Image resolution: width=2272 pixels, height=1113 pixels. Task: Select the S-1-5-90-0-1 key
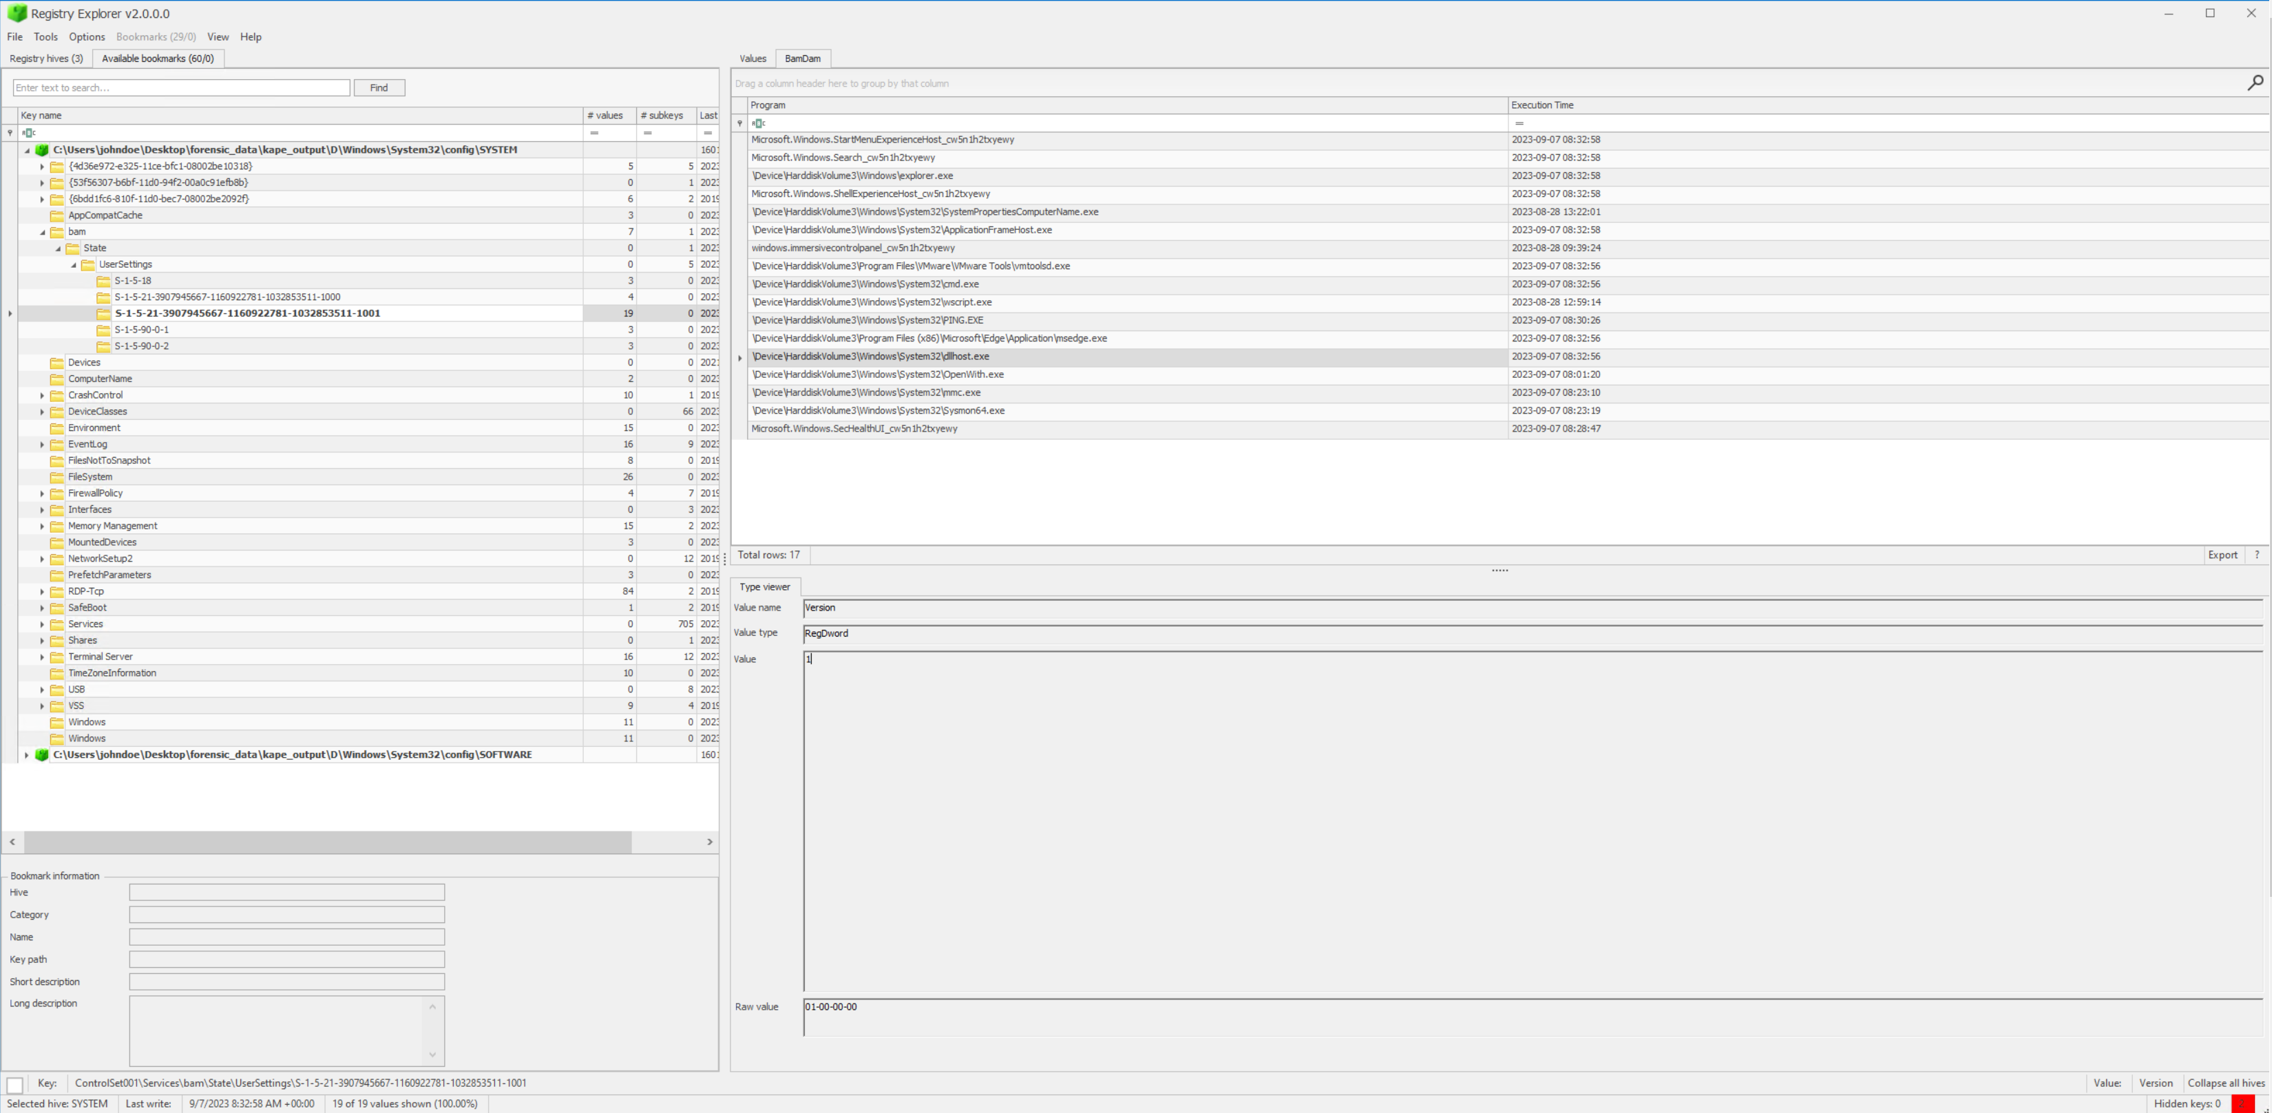[x=142, y=330]
